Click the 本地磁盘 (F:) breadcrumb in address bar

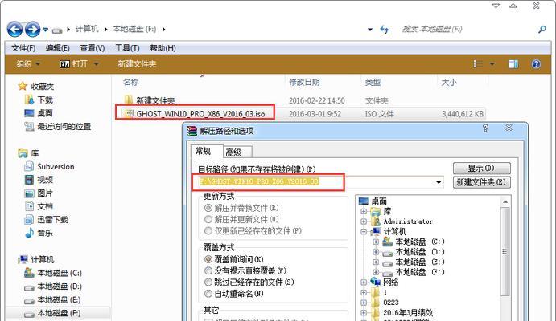coord(134,29)
